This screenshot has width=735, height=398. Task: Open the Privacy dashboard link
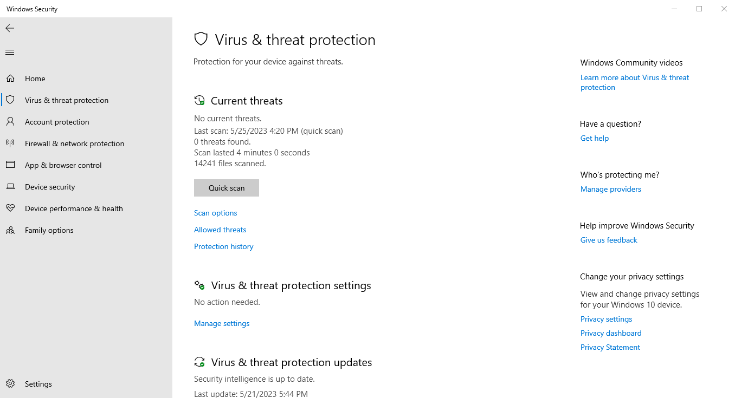point(611,333)
